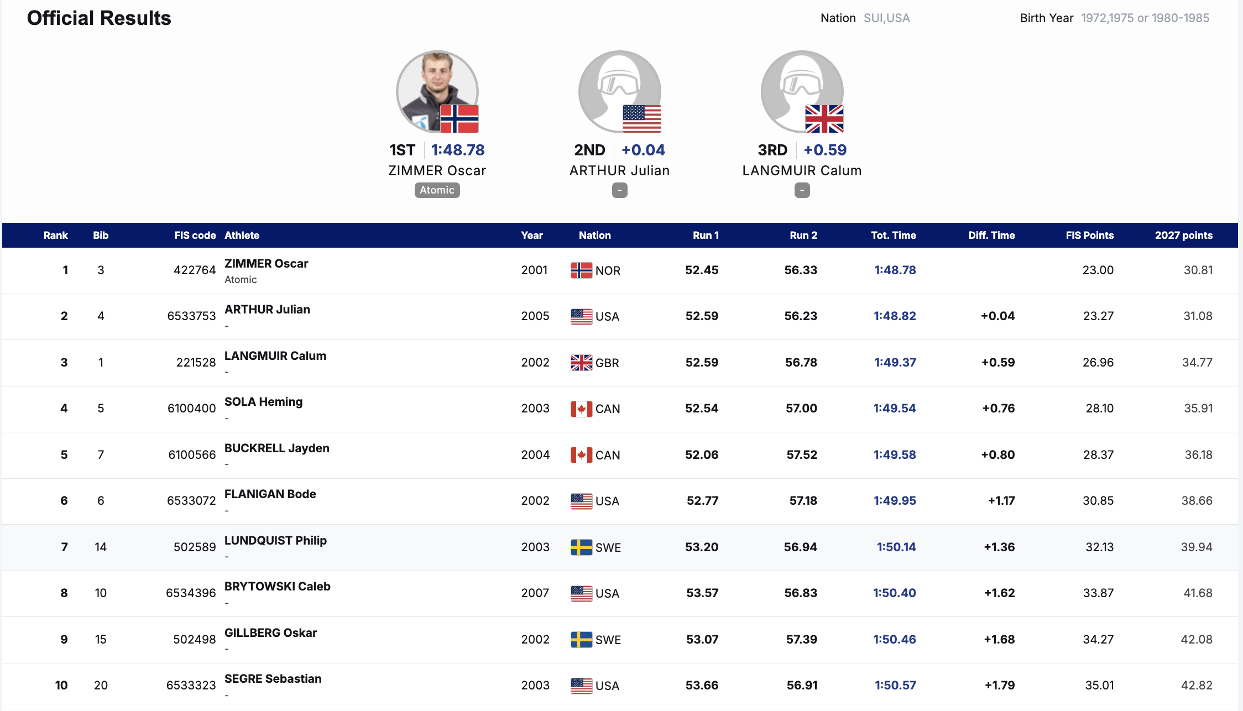Click the British flag on third place avatar
1243x711 pixels.
(824, 119)
